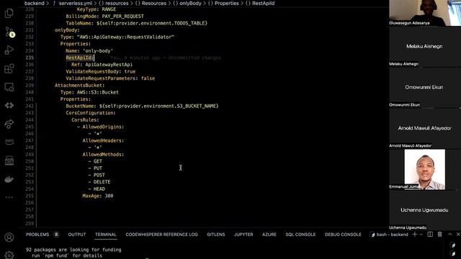Viewport: 461px width, 259px height.
Task: Open the SQL Console tab
Action: [300, 235]
